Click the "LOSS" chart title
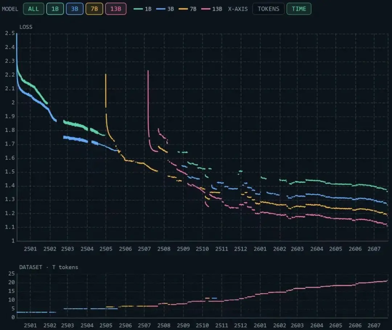392x330 pixels. pyautogui.click(x=26, y=27)
